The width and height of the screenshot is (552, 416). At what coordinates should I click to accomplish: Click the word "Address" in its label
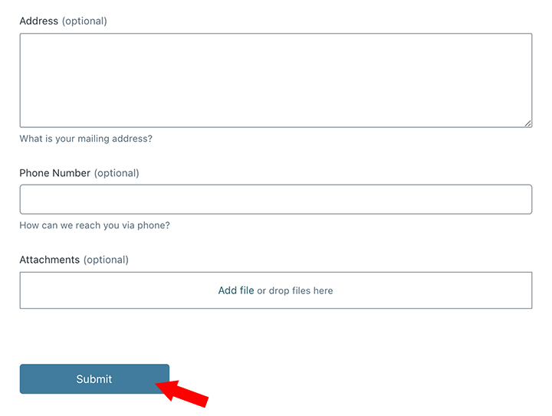tap(38, 21)
